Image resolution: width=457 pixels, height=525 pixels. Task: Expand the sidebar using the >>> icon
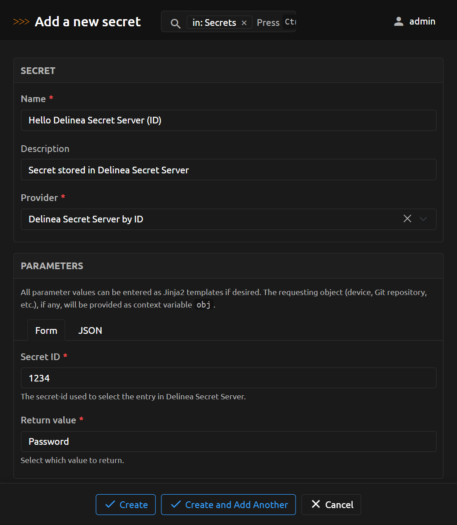pyautogui.click(x=21, y=22)
